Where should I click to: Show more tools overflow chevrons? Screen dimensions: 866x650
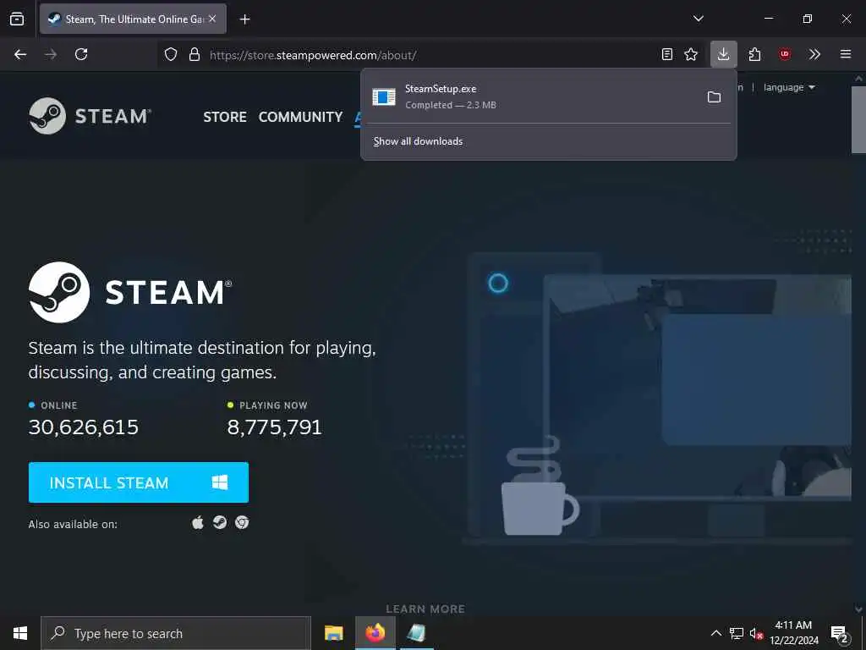point(814,54)
